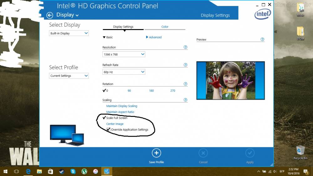This screenshot has height=176, width=313.
Task: Expand the Advanced settings
Action: coord(154,37)
